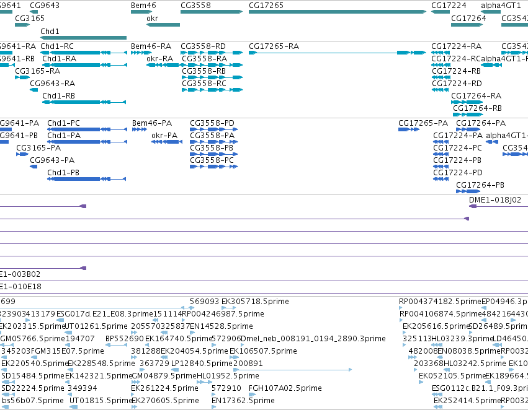Open transcript CG3558-RC
The width and height of the screenshot is (528, 410).
pos(204,84)
